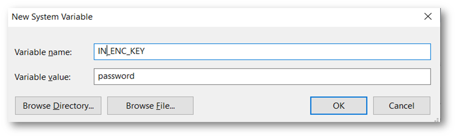The width and height of the screenshot is (457, 138).
Task: Confirm the new variable with OK
Action: (339, 106)
